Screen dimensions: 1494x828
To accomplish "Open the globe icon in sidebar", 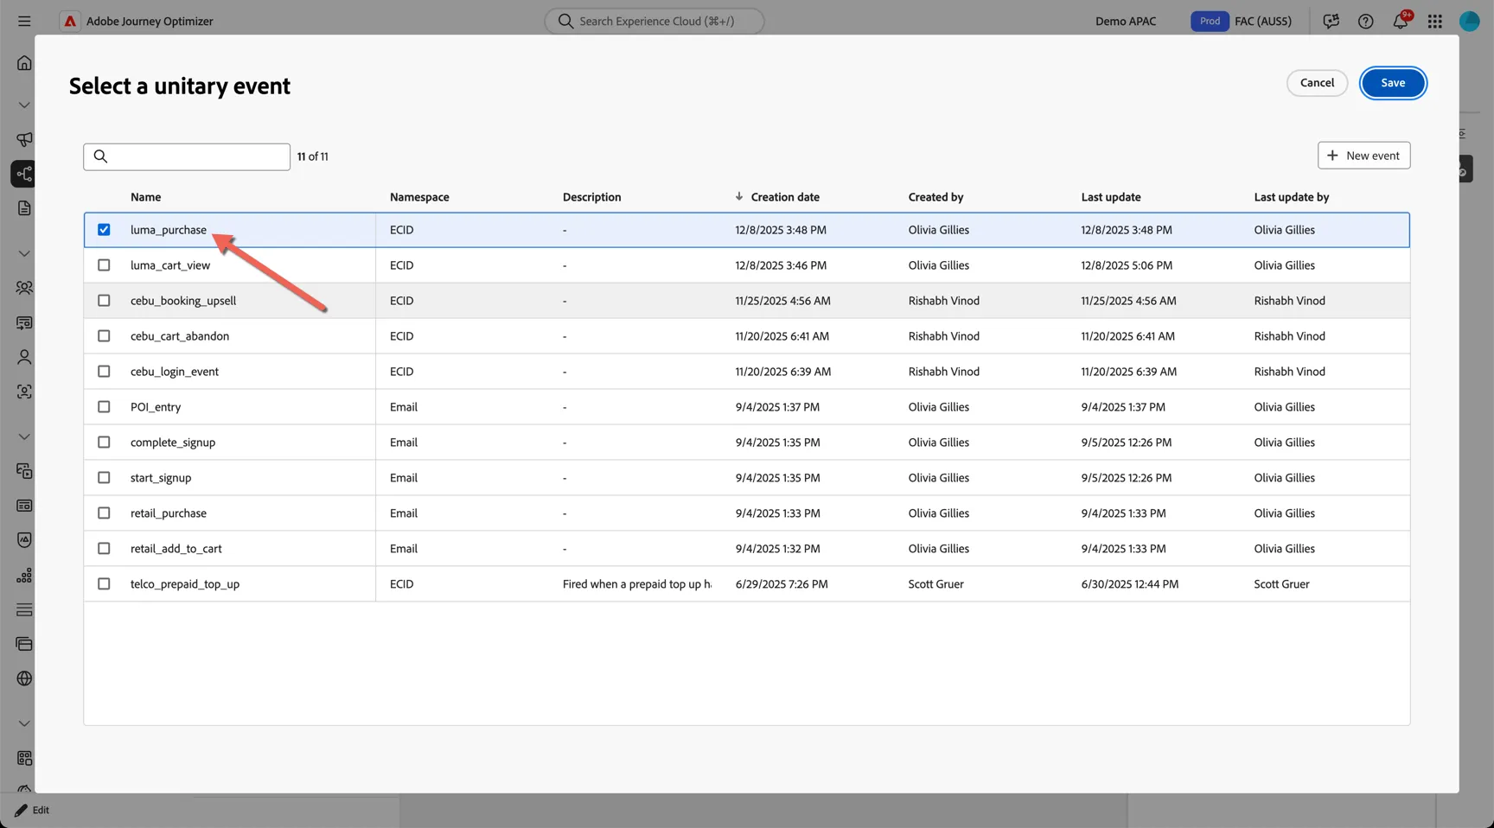I will pyautogui.click(x=24, y=678).
